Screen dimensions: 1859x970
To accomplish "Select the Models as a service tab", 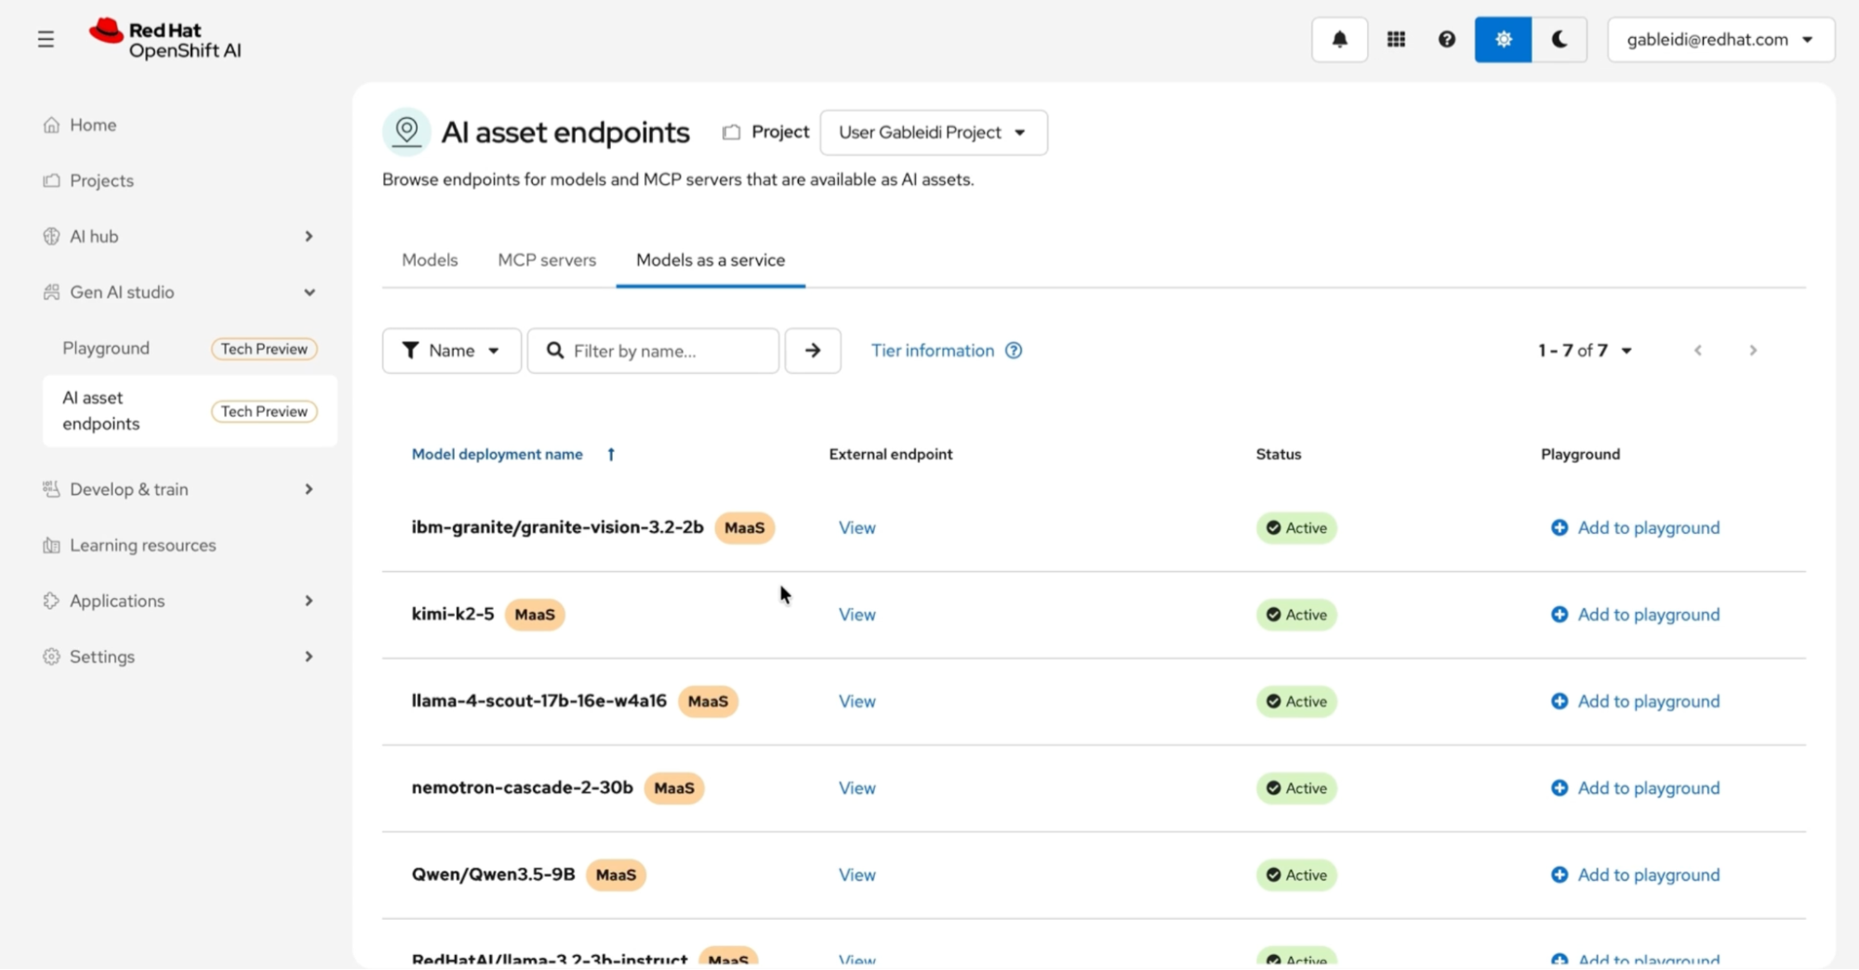I will coord(710,259).
